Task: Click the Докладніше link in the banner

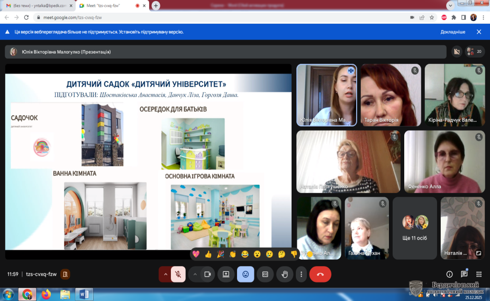Action: point(452,32)
